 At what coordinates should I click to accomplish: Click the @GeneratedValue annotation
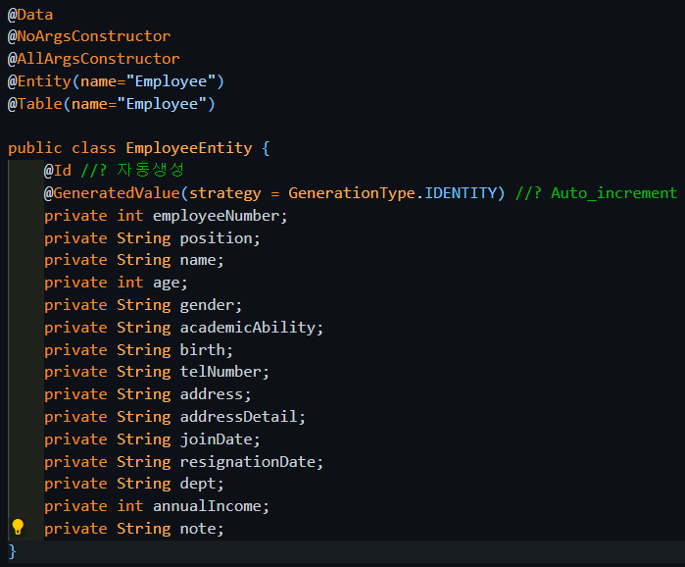(x=112, y=193)
